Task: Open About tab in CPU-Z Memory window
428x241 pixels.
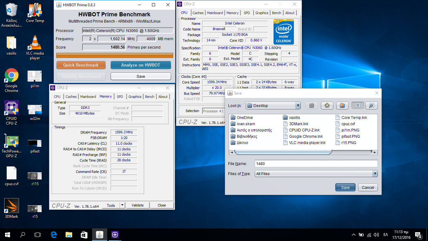Action: click(163, 97)
